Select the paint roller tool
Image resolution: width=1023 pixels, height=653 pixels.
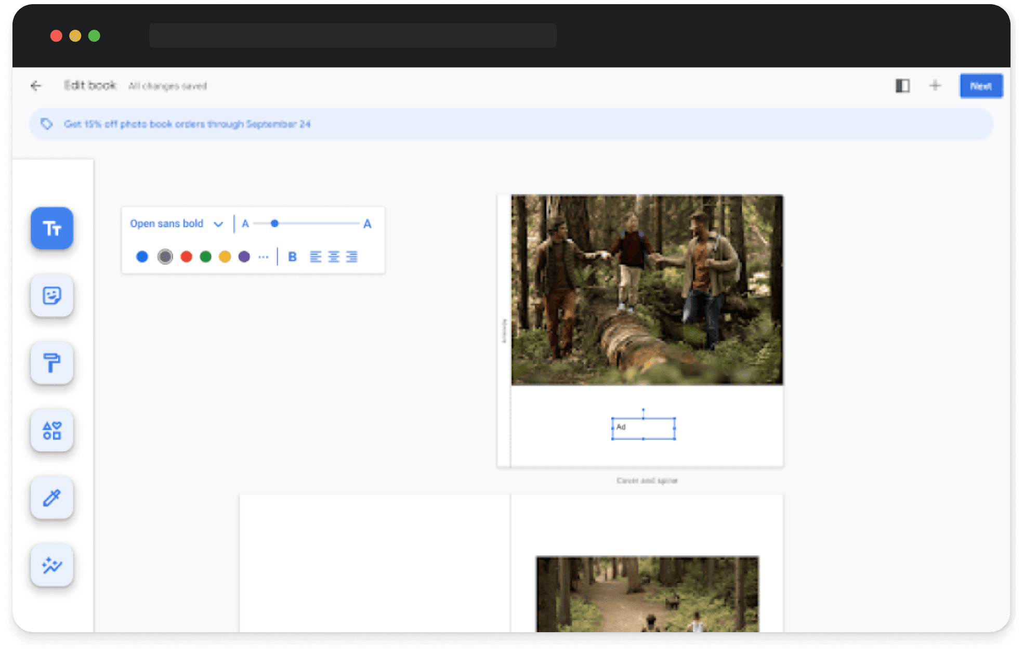52,363
